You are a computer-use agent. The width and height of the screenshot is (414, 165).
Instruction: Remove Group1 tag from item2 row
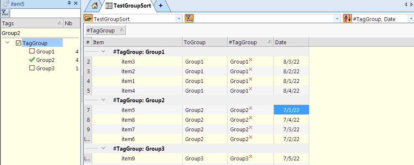click(x=251, y=69)
